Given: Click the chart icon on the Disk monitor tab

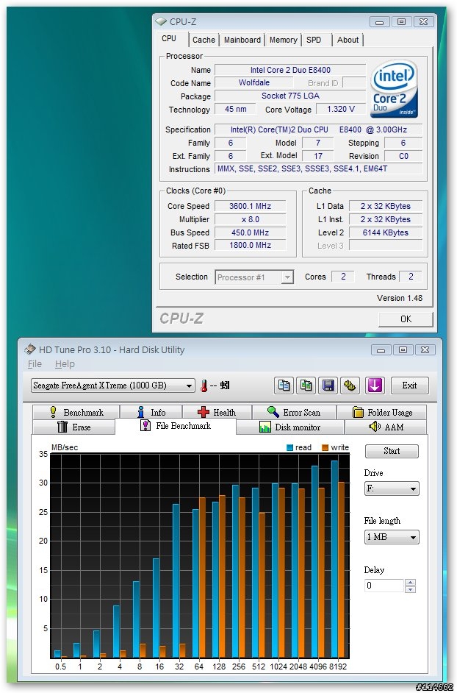Looking at the screenshot, I should [x=265, y=427].
